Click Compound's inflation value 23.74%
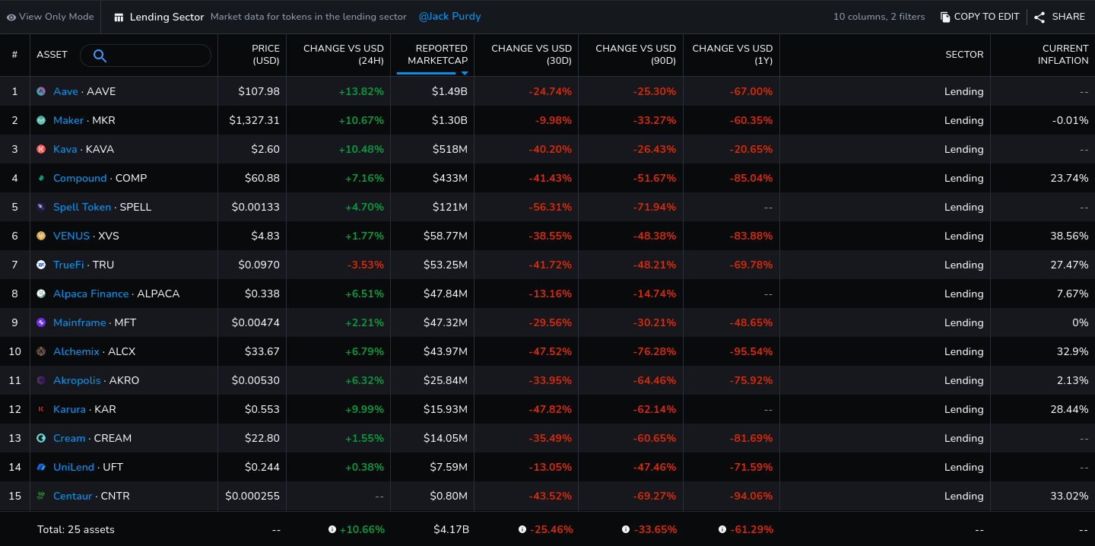This screenshot has width=1095, height=546. coord(1069,178)
